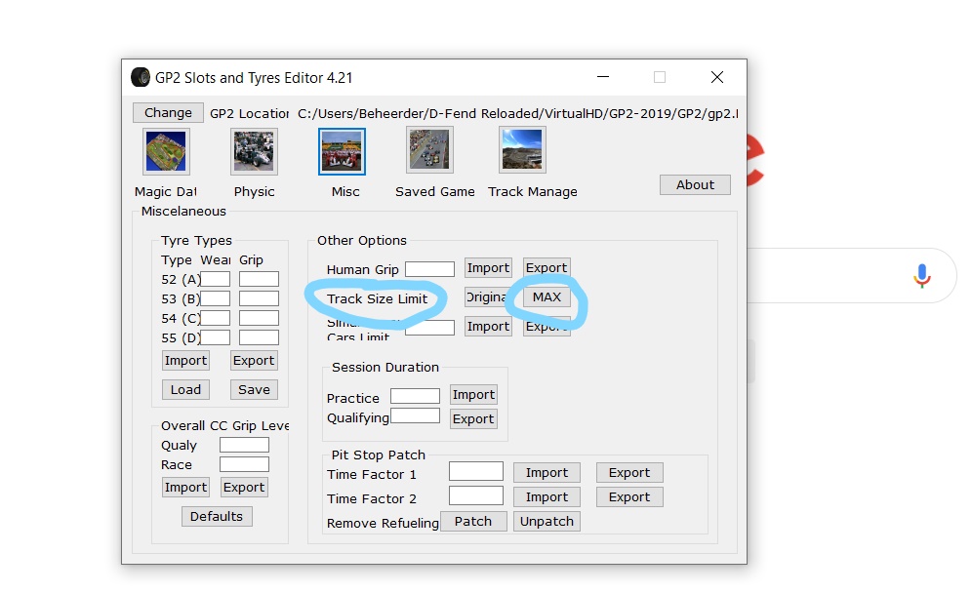Import the Human Grip value

click(488, 268)
